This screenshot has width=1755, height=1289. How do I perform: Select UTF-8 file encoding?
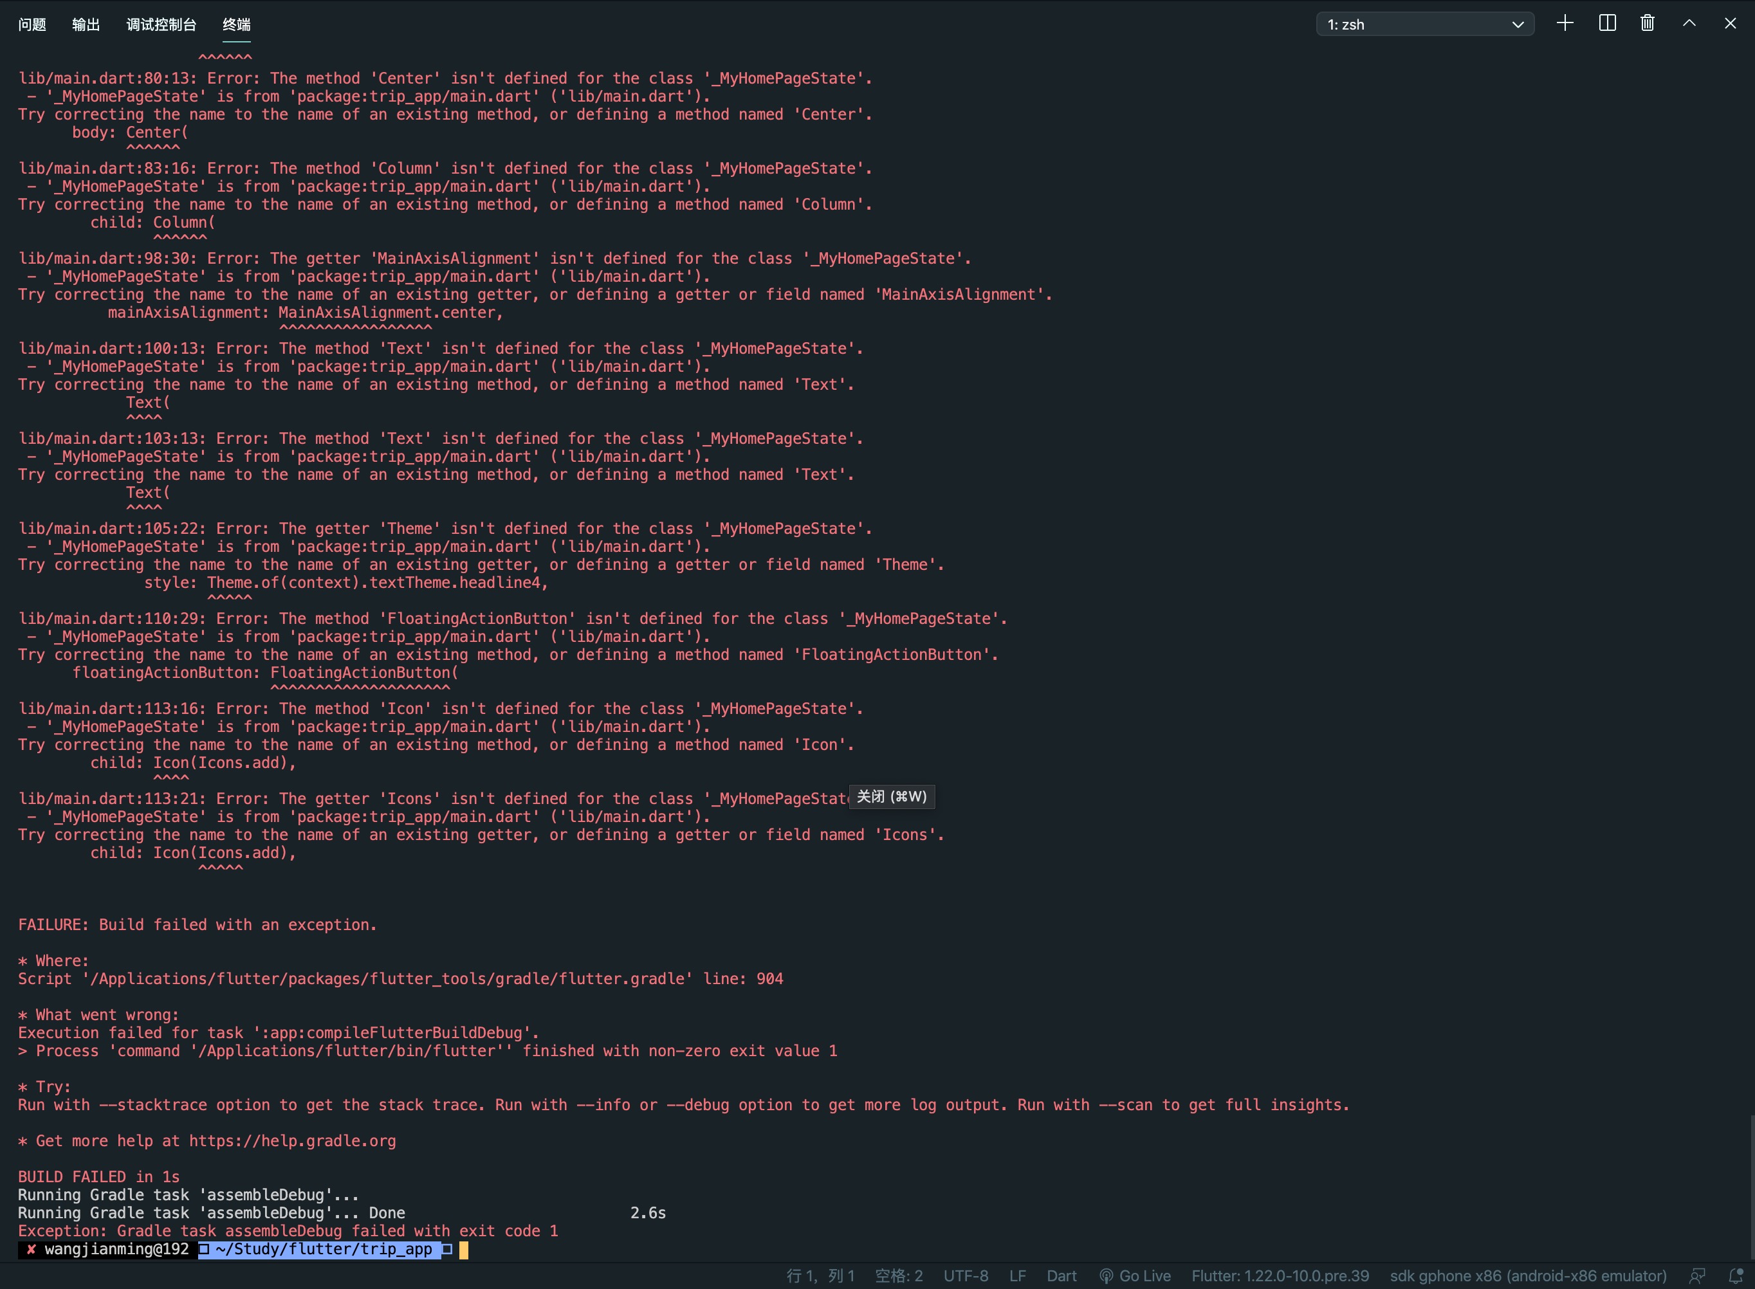965,1275
